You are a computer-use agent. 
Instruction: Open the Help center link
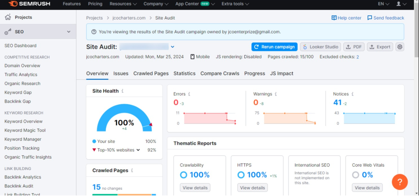coord(349,18)
